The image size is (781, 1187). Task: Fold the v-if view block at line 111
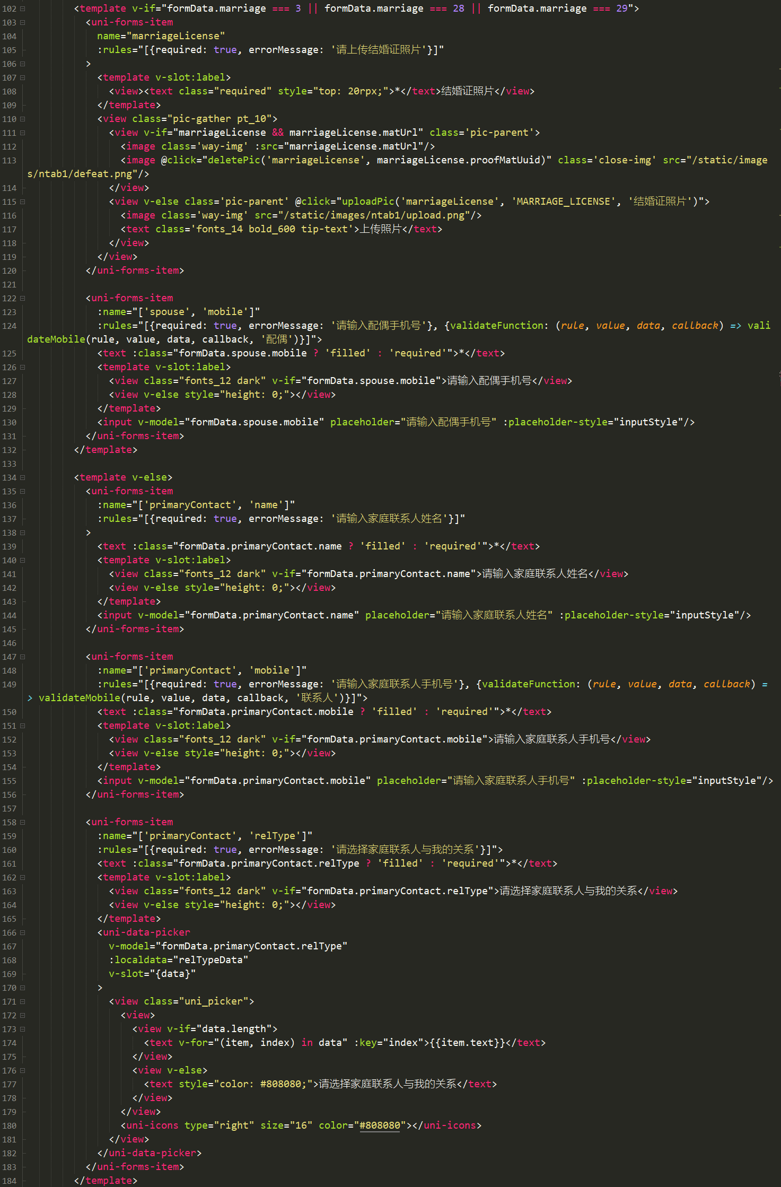tap(22, 133)
